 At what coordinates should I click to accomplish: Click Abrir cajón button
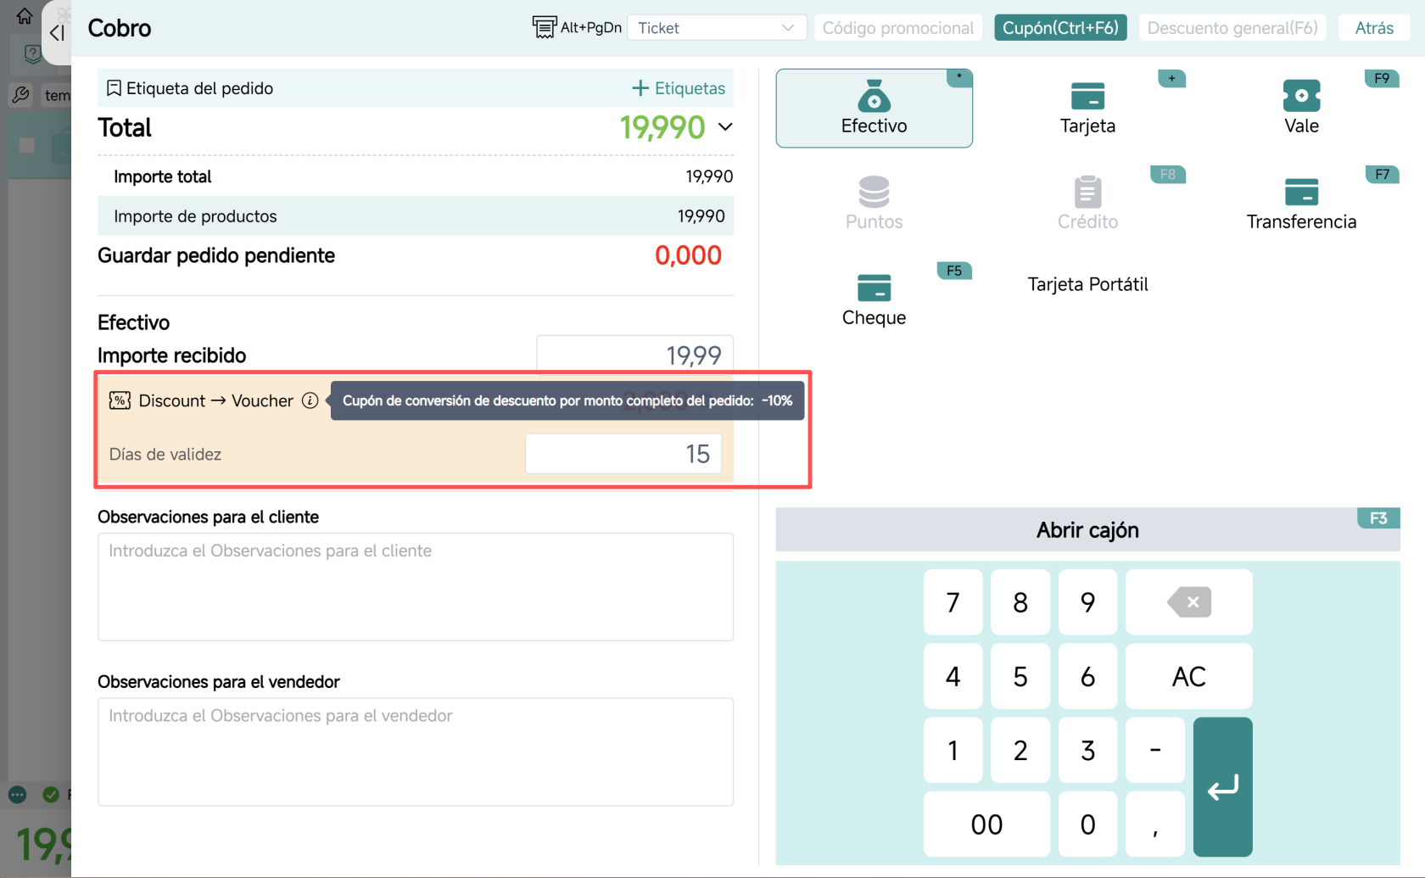pos(1087,530)
